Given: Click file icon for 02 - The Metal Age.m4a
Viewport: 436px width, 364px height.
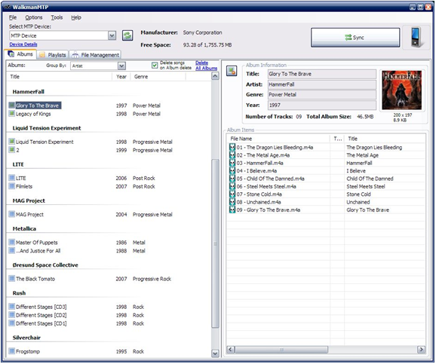Looking at the screenshot, I should tap(232, 155).
